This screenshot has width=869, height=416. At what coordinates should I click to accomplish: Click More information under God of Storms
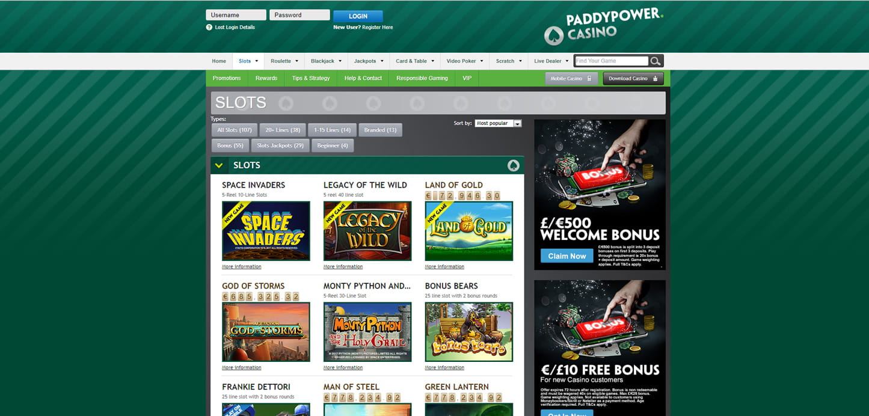click(242, 368)
